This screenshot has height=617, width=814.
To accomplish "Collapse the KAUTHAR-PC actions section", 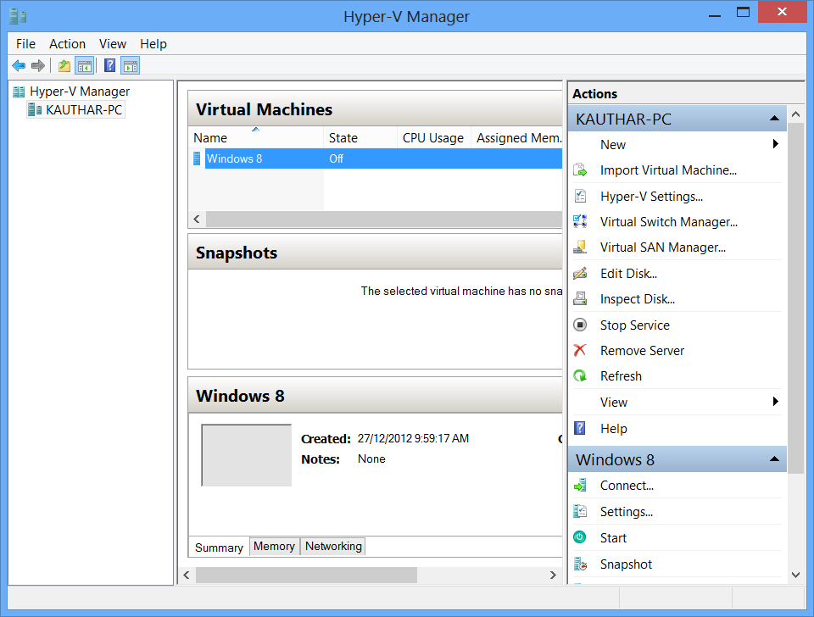I will tap(774, 119).
